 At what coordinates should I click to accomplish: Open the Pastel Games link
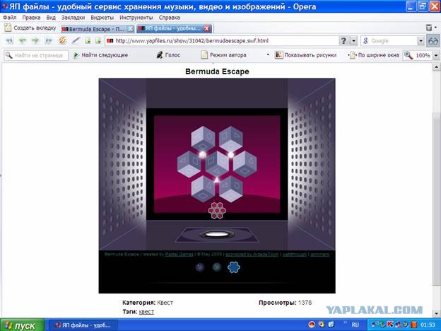(x=180, y=254)
